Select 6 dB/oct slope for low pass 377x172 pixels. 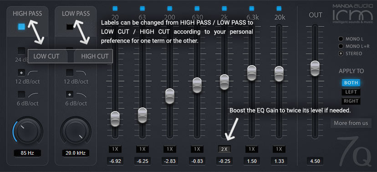[70, 94]
